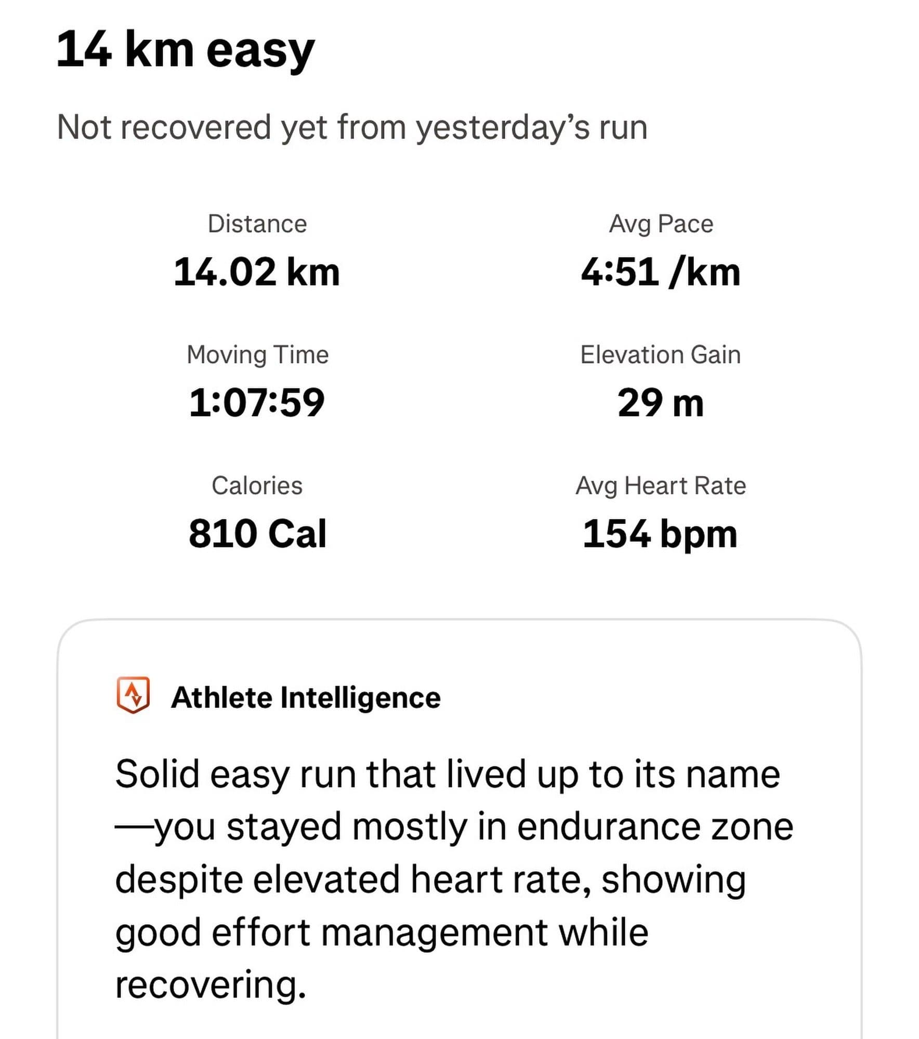
Task: Click the Distance label
Action: pos(257,224)
